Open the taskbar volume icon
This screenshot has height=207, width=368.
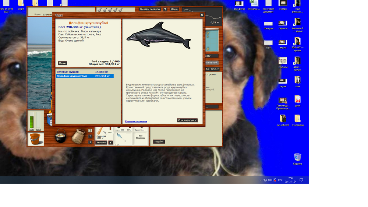click(270, 180)
